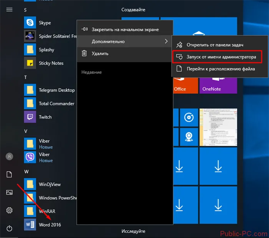Click the Skype app icon
This screenshot has width=269, height=238.
tap(30, 22)
